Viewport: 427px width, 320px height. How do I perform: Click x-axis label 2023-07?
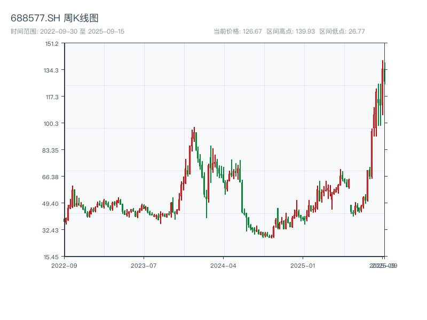pos(144,266)
